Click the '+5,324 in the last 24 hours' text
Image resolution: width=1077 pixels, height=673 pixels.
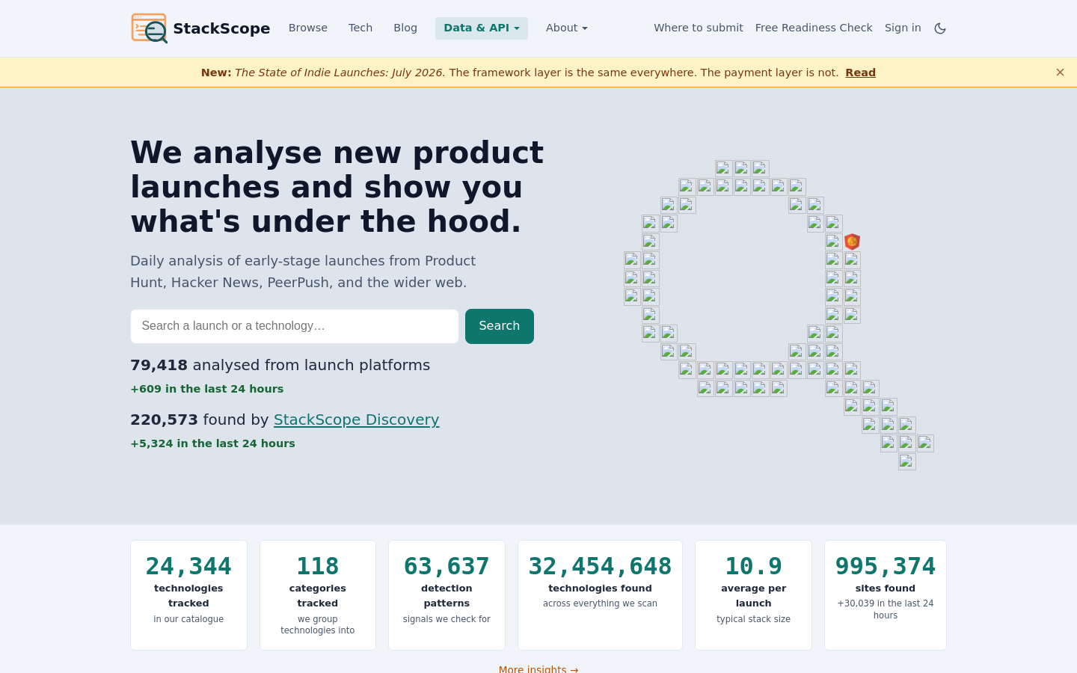[212, 443]
